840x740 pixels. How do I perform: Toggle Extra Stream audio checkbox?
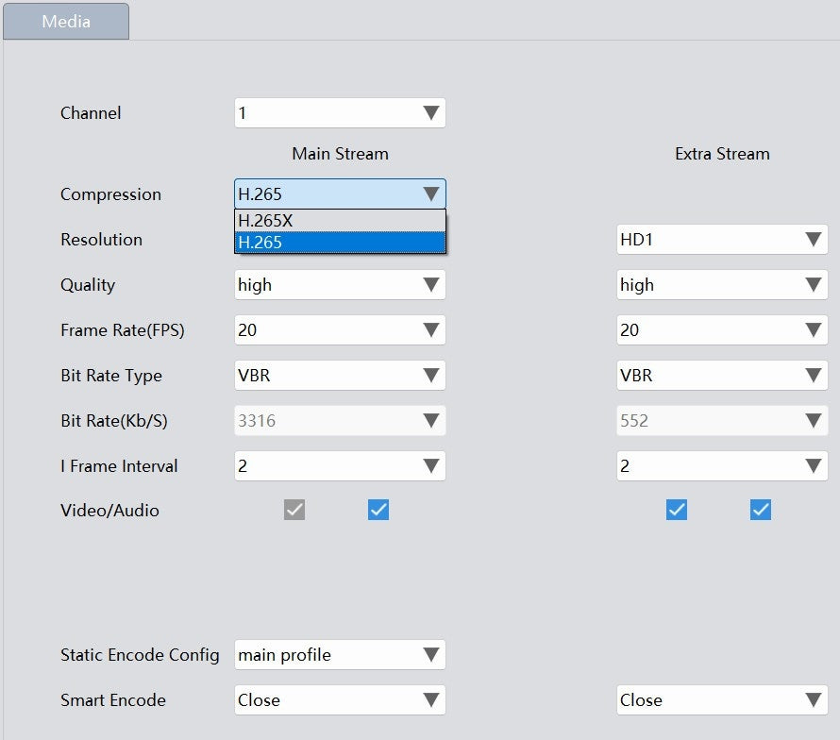pos(760,510)
